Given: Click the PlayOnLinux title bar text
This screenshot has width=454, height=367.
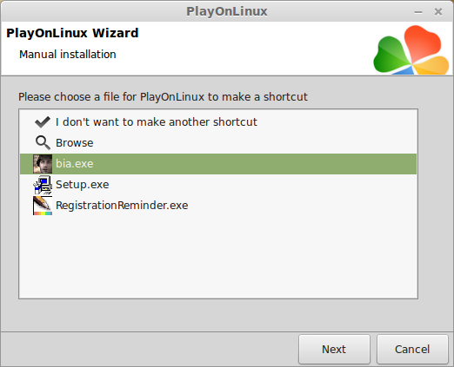Looking at the screenshot, I should click(x=227, y=11).
